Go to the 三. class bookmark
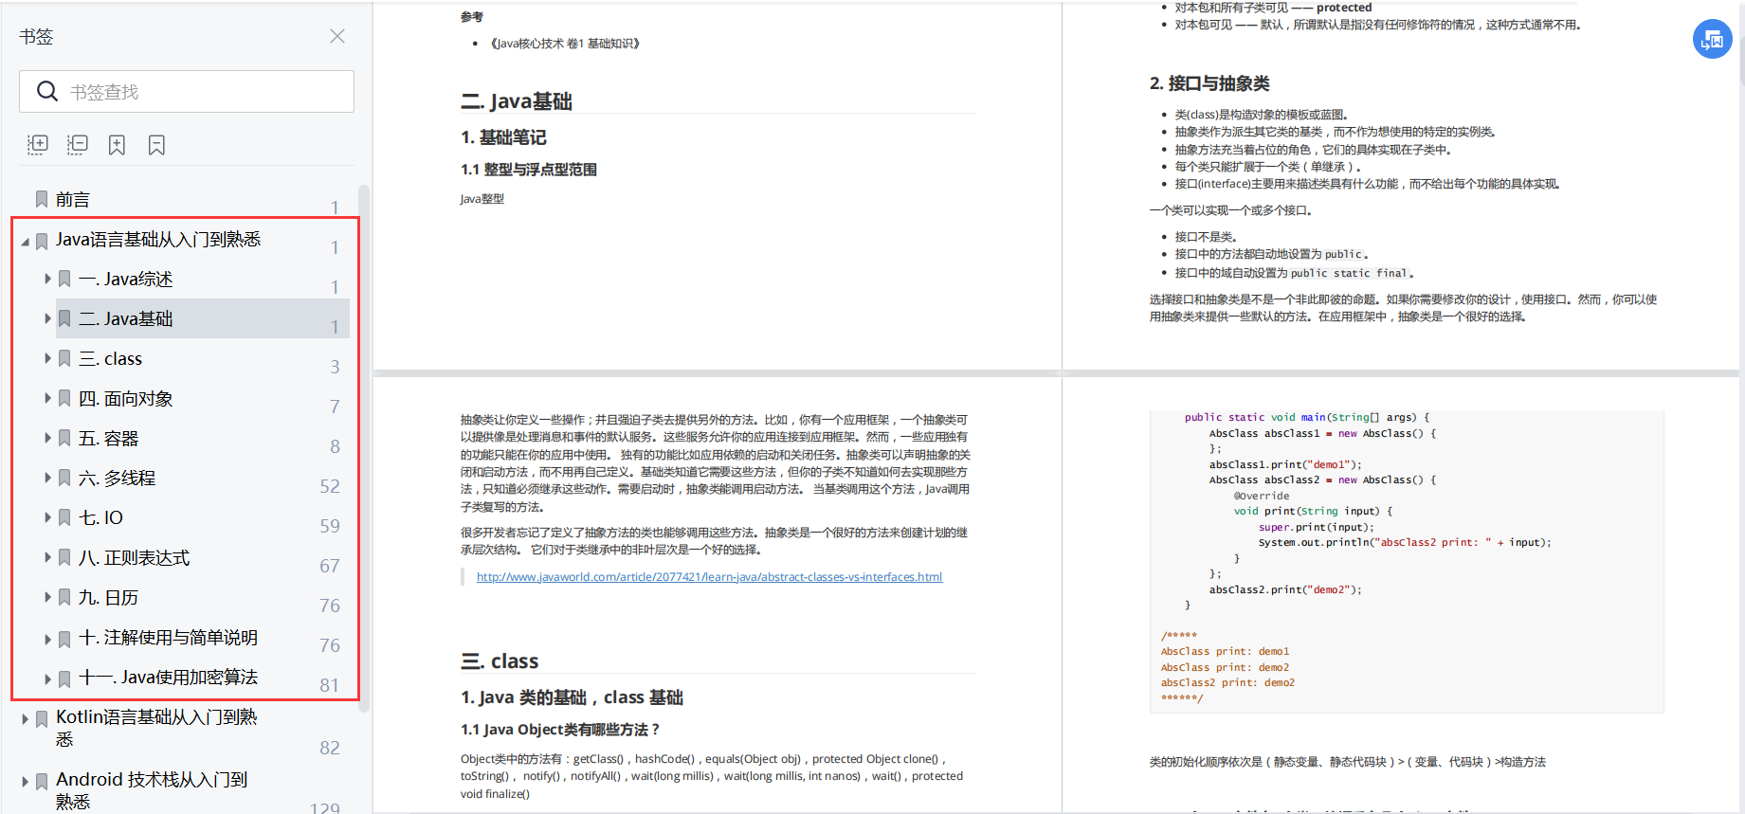This screenshot has width=1745, height=814. click(110, 359)
